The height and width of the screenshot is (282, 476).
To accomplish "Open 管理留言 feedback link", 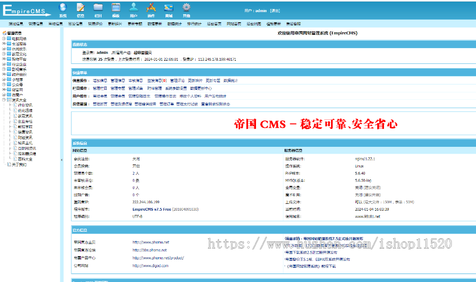I will click(100, 104).
